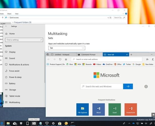
Task: Open Tablet mode settings
Action: (13, 96)
